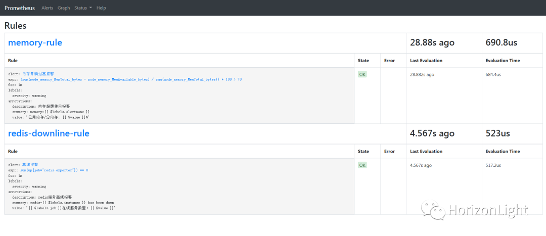The height and width of the screenshot is (236, 546).
Task: Expand the Status dropdown menu
Action: (x=83, y=8)
